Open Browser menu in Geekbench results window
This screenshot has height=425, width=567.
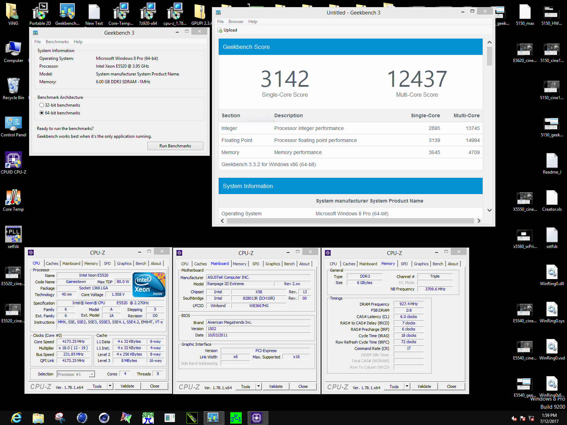pyautogui.click(x=236, y=22)
